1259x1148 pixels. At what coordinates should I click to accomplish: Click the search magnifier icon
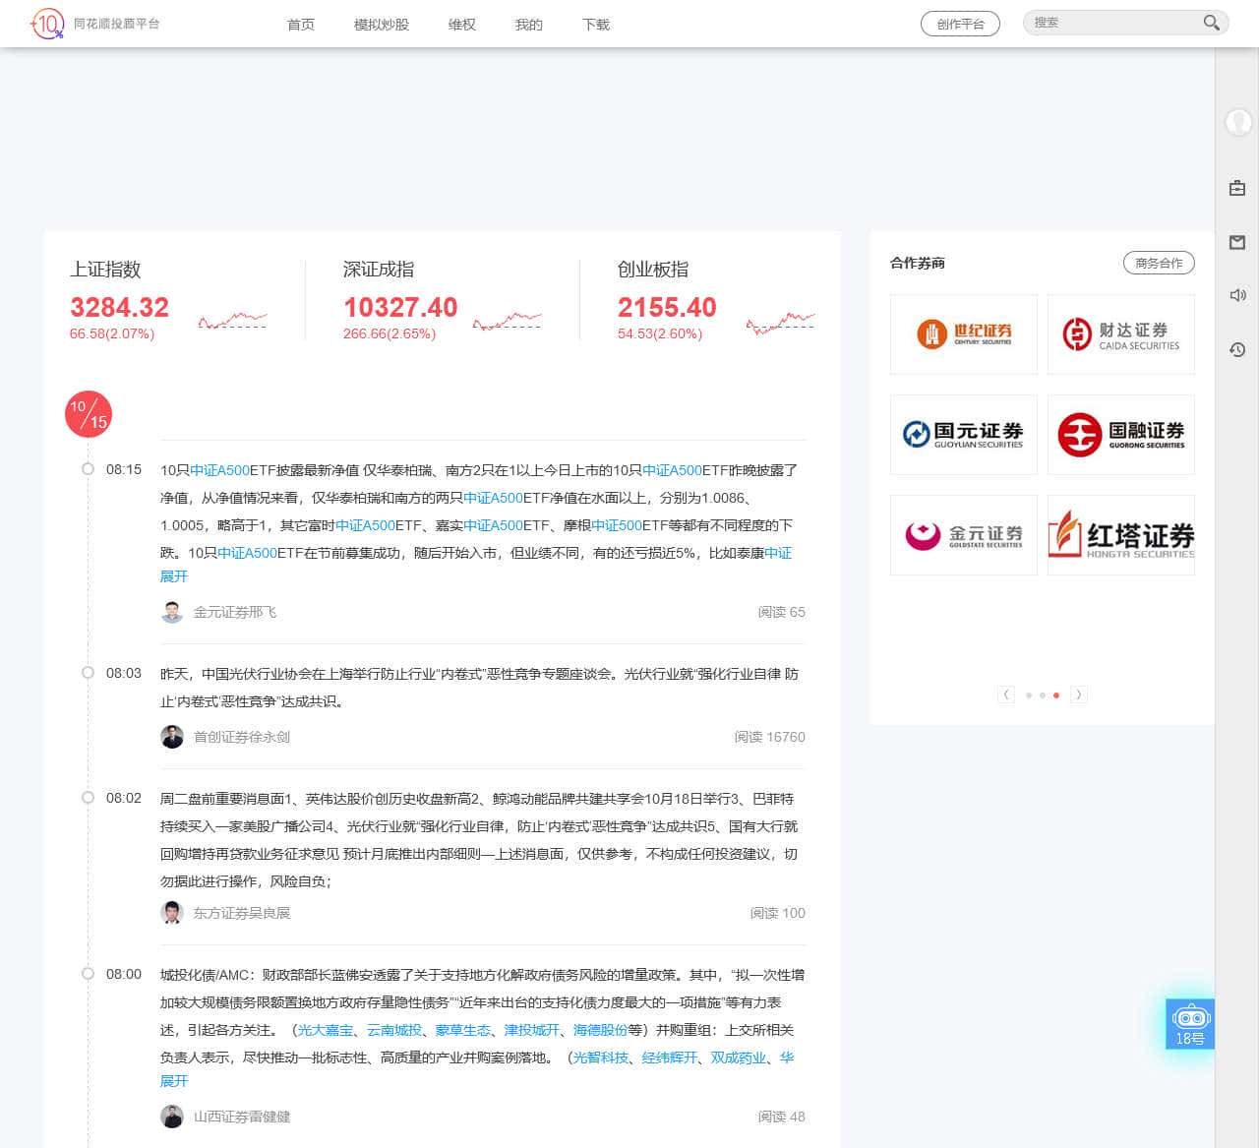click(x=1211, y=23)
